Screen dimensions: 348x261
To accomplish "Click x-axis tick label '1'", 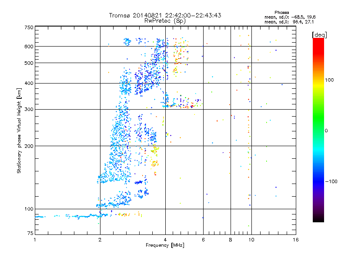I will pyautogui.click(x=35, y=240).
